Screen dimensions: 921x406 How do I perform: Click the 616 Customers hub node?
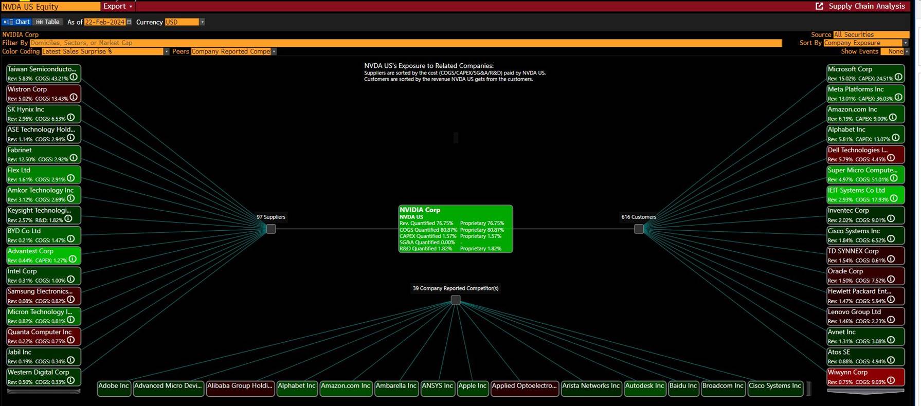tap(639, 229)
